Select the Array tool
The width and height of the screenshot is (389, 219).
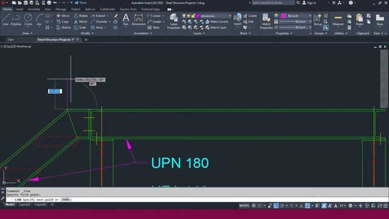point(97,27)
